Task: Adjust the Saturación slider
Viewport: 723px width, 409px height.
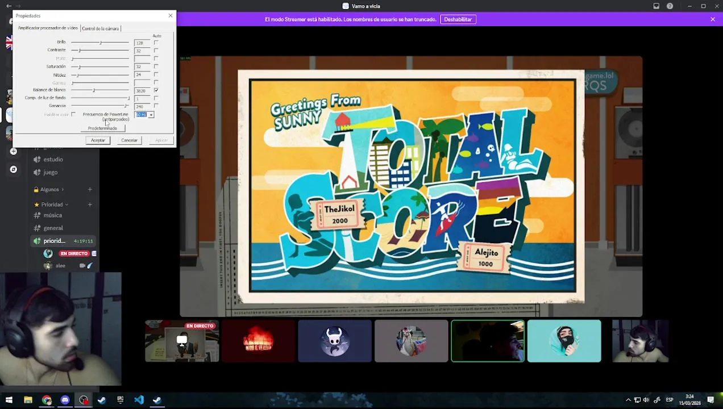Action: (100, 66)
